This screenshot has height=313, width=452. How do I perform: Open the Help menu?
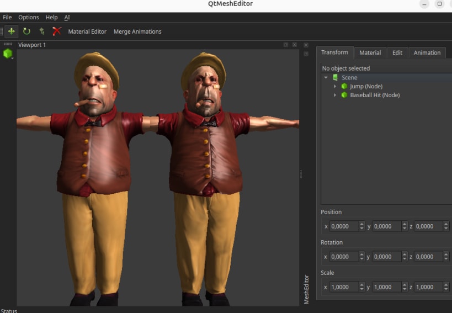(x=51, y=17)
